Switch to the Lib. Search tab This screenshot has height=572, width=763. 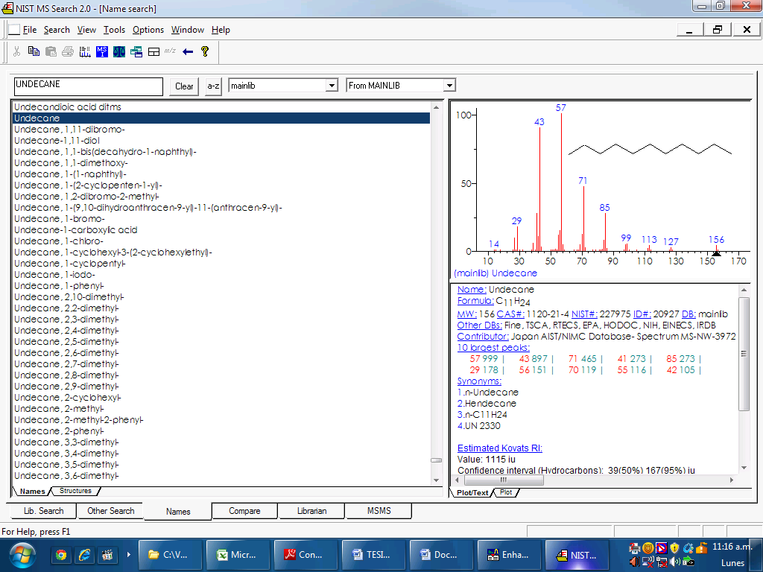(43, 511)
